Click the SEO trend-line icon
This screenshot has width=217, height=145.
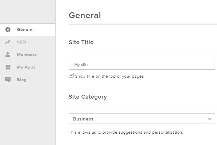pyautogui.click(x=8, y=42)
